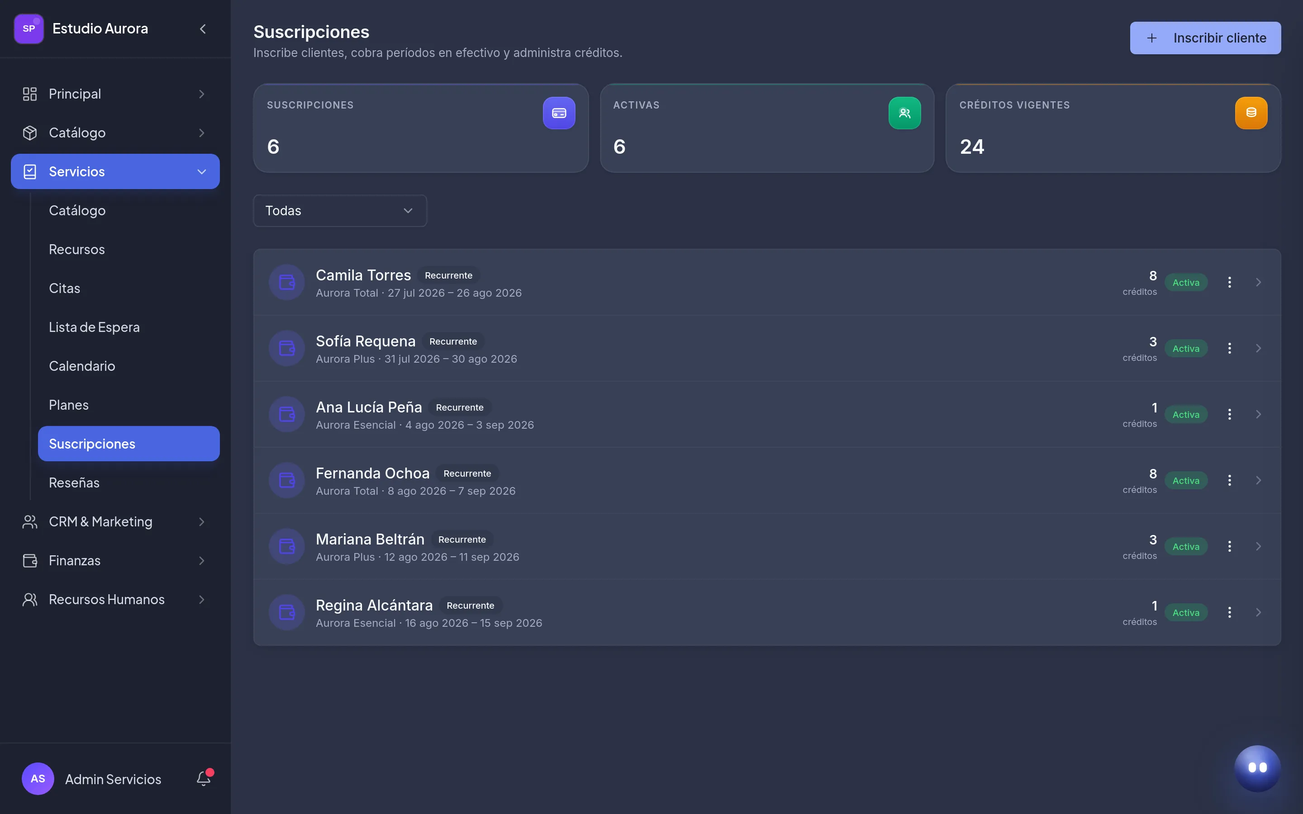This screenshot has width=1303, height=814.
Task: Open Ana Lucía Peña subscription name
Action: (369, 407)
